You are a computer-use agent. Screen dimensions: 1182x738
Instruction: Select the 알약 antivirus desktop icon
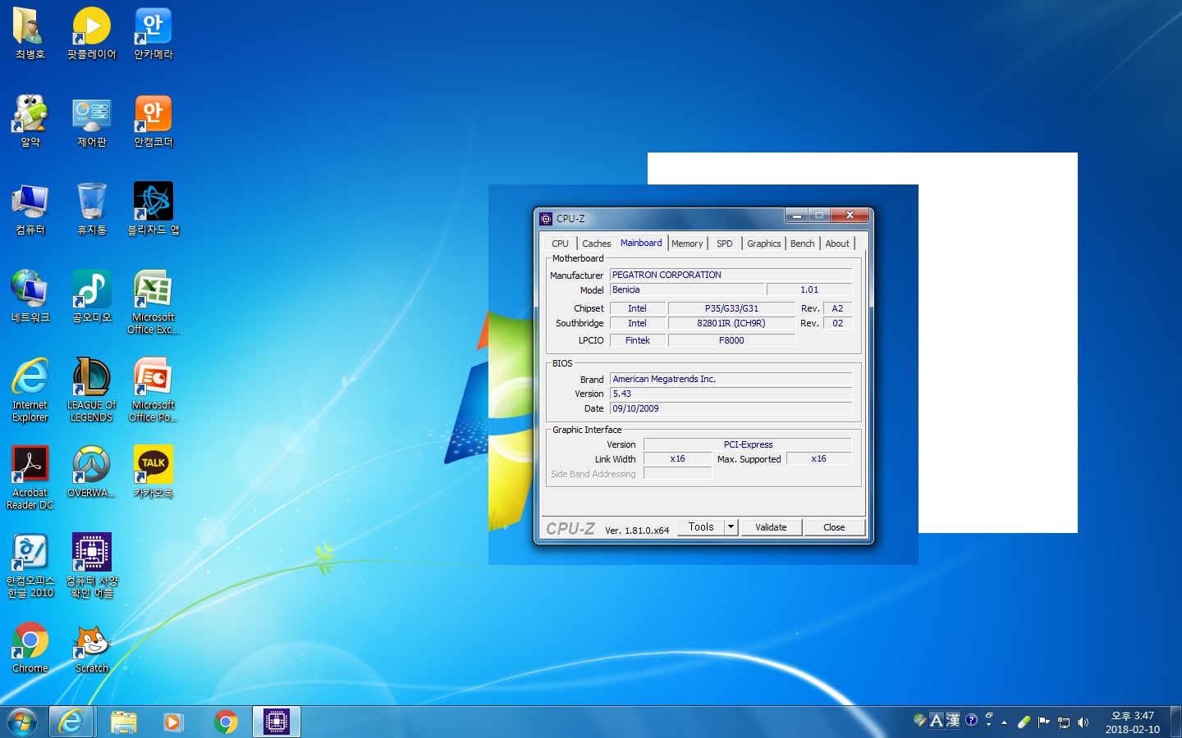(x=30, y=121)
